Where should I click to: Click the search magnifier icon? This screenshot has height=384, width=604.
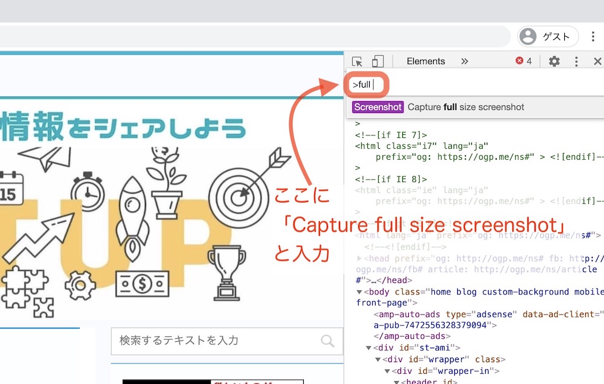click(x=327, y=341)
